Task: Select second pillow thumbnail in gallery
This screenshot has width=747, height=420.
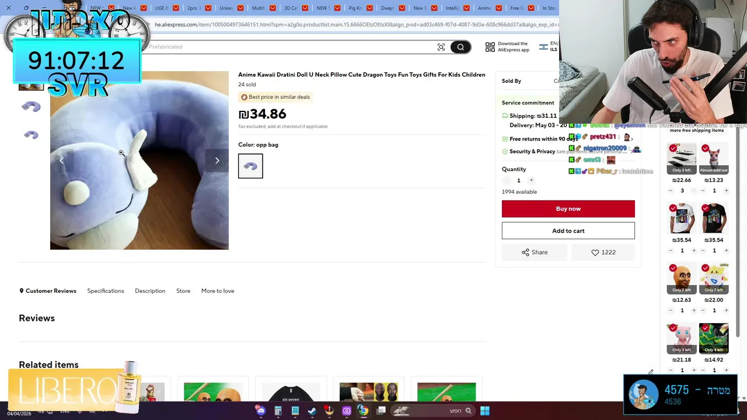Action: click(31, 107)
